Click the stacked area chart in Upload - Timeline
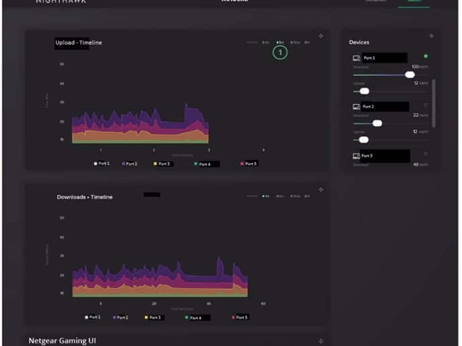The width and height of the screenshot is (462, 346). tap(140, 123)
